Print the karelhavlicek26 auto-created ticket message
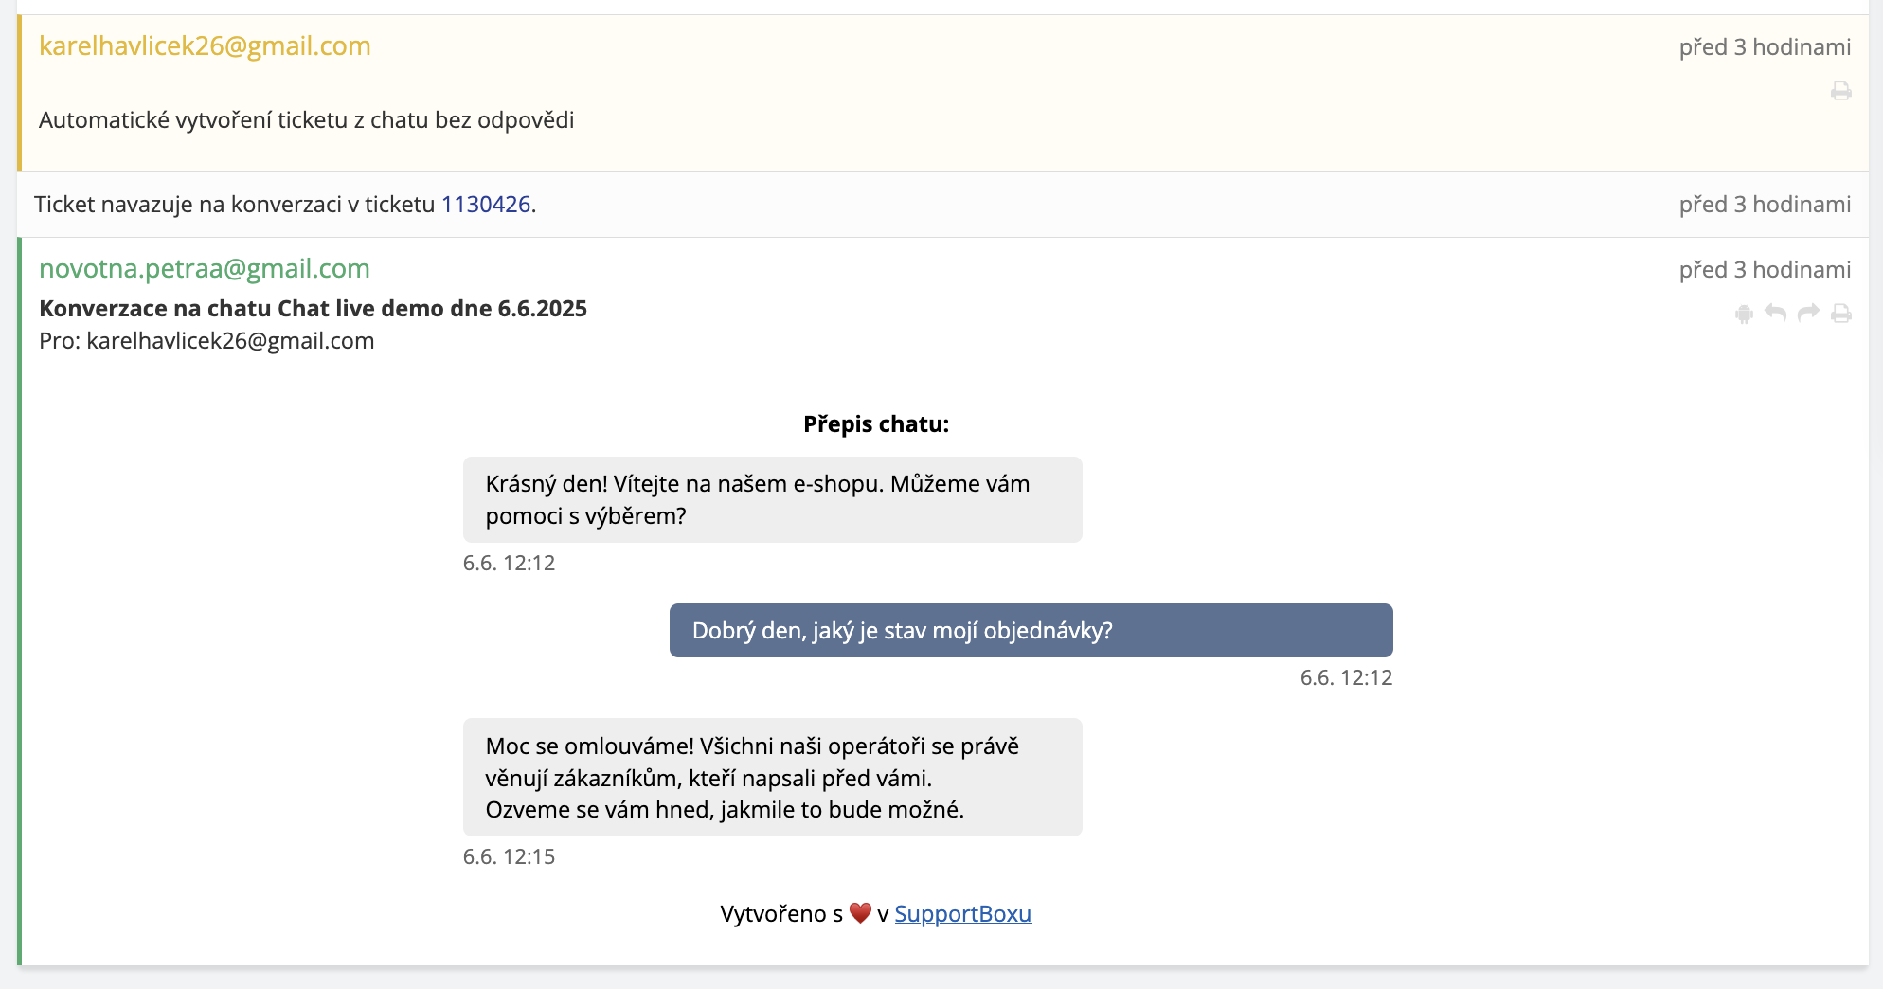 click(1840, 91)
